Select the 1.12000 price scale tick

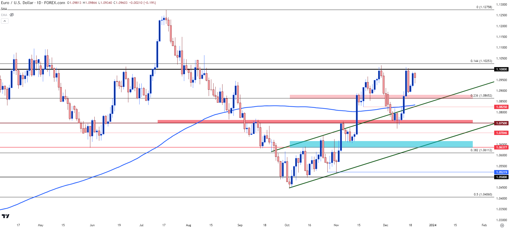click(501, 26)
